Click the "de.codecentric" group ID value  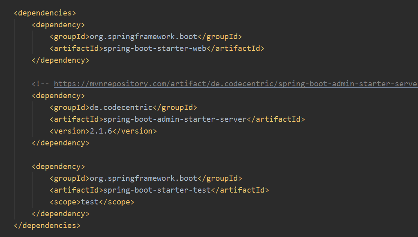click(121, 108)
